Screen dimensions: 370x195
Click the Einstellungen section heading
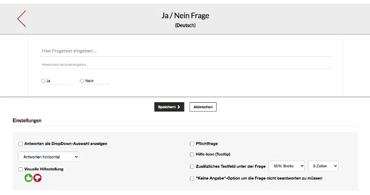pos(27,120)
